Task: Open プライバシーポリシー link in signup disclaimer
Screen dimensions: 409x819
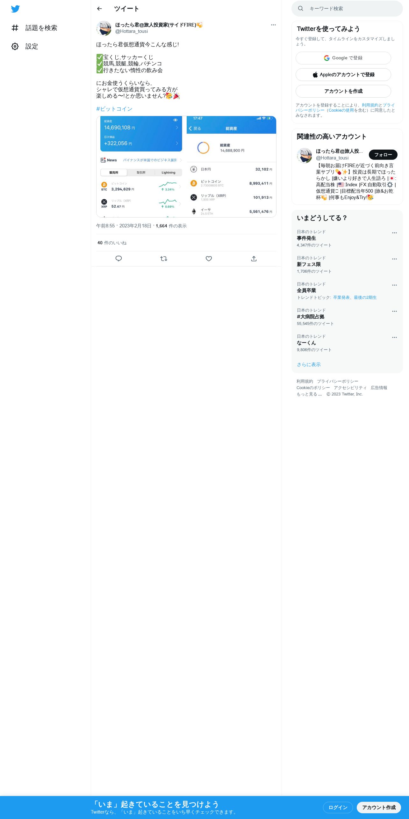Action: point(345,108)
